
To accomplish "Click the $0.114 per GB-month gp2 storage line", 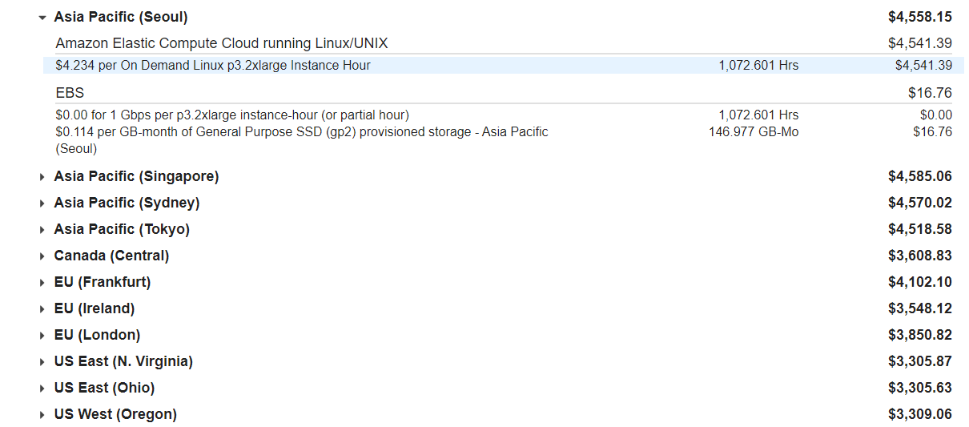I will (x=302, y=140).
